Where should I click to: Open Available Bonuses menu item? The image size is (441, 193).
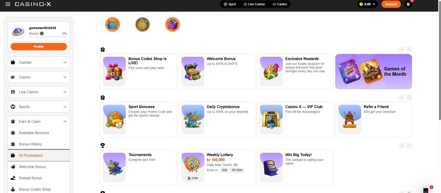pos(39,133)
